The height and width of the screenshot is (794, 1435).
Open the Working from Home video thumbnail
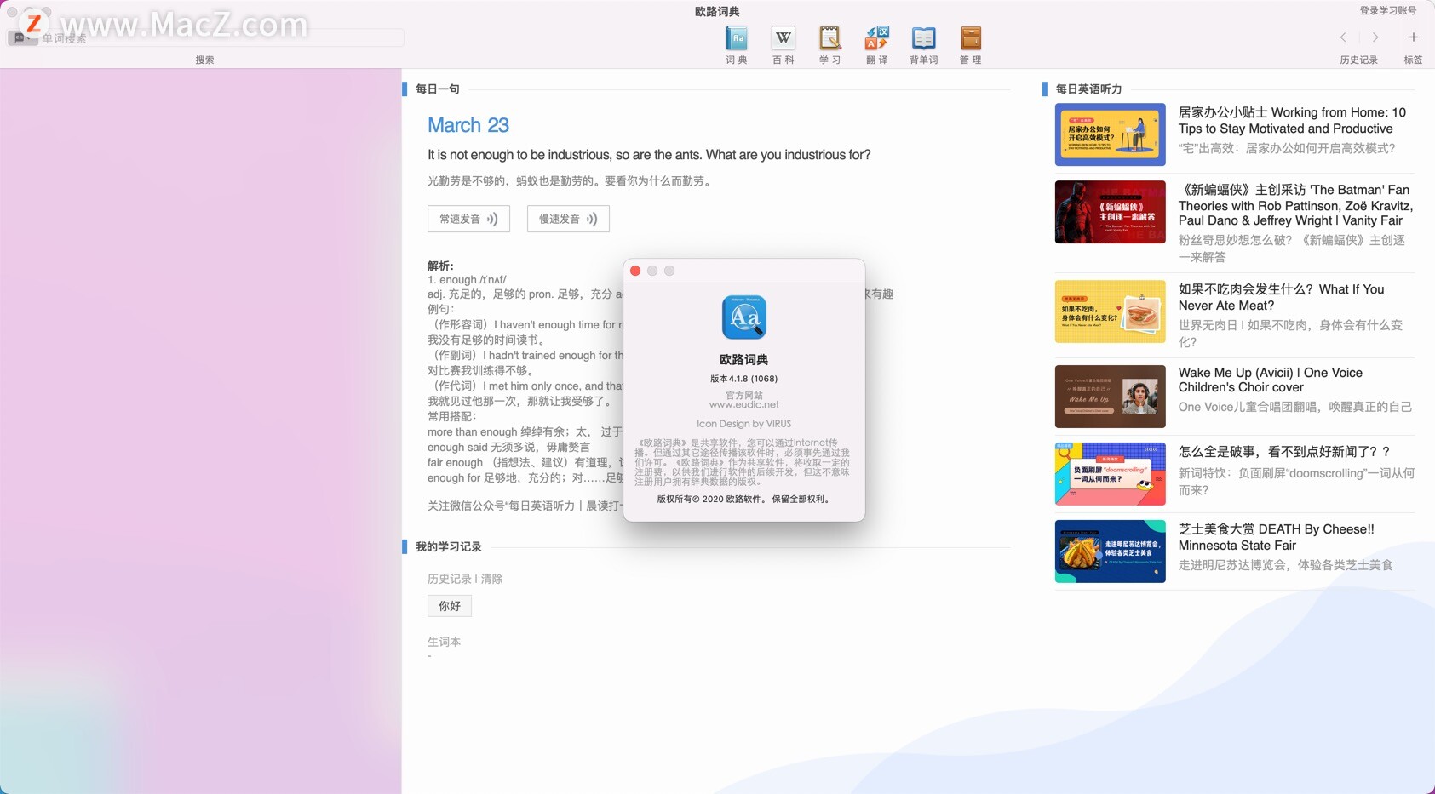(1110, 134)
